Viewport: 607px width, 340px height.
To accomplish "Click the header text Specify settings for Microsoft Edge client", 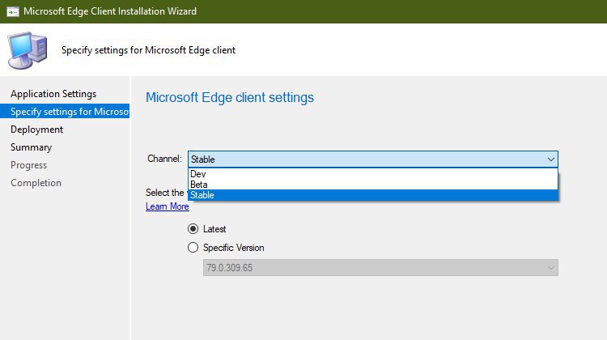I will coord(148,50).
